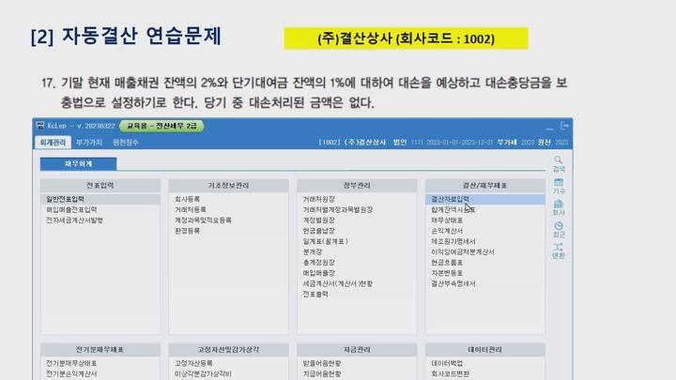Click the 원천 label in header bar
The height and width of the screenshot is (380, 676).
click(x=544, y=143)
